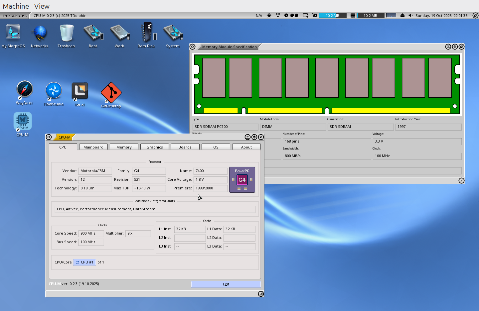Open the My MorphOS desktop icon
The height and width of the screenshot is (311, 479).
(13, 33)
